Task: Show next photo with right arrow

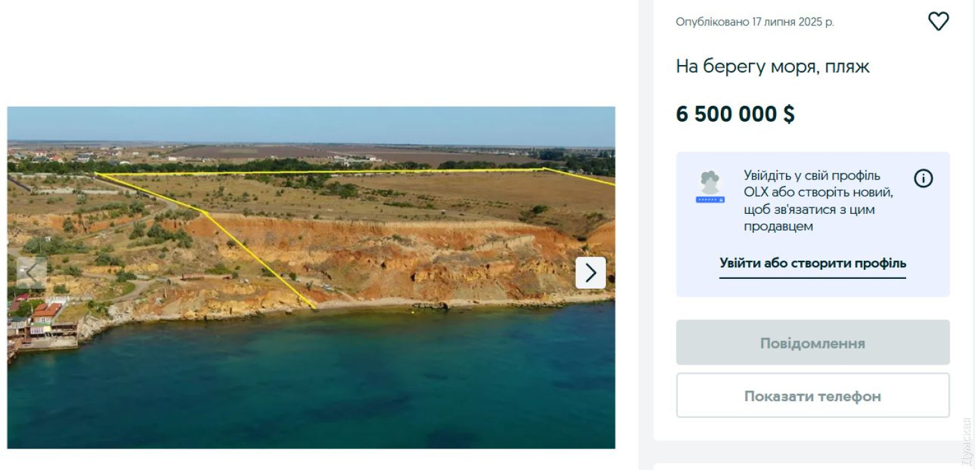Action: coord(590,273)
